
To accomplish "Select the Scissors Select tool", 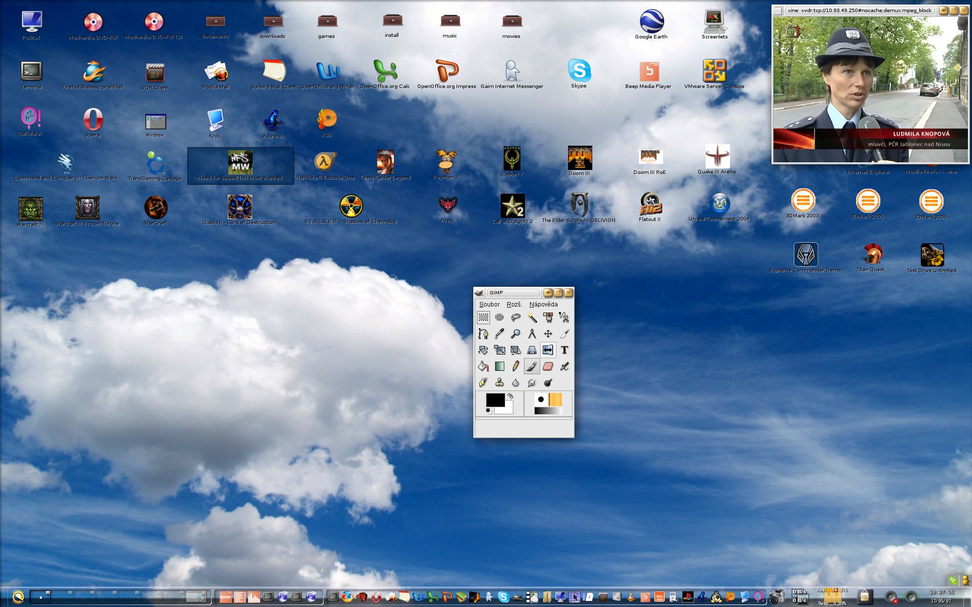I will tap(564, 318).
